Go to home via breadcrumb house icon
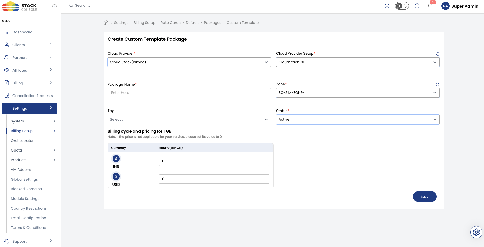Screen dimensions: 484x247 tap(106, 23)
